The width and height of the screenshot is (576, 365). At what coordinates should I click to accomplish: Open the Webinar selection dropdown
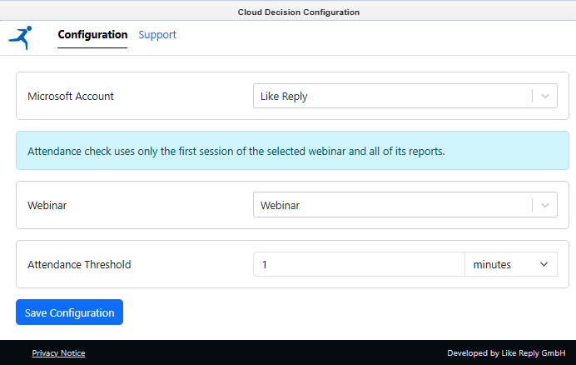click(x=405, y=204)
